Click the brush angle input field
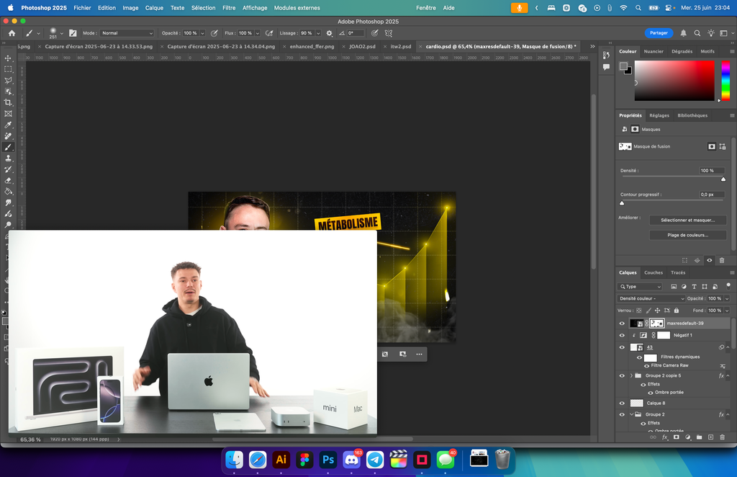737x477 pixels. tap(356, 33)
